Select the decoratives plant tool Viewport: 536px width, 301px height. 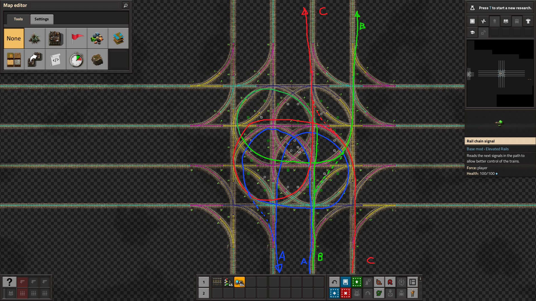(35, 38)
